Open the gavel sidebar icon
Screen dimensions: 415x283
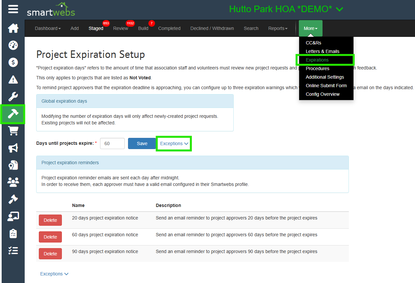(x=13, y=199)
